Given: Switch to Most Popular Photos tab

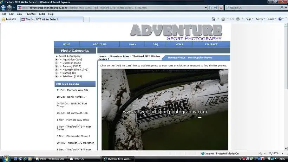Looking at the screenshot, I should point(200,58).
